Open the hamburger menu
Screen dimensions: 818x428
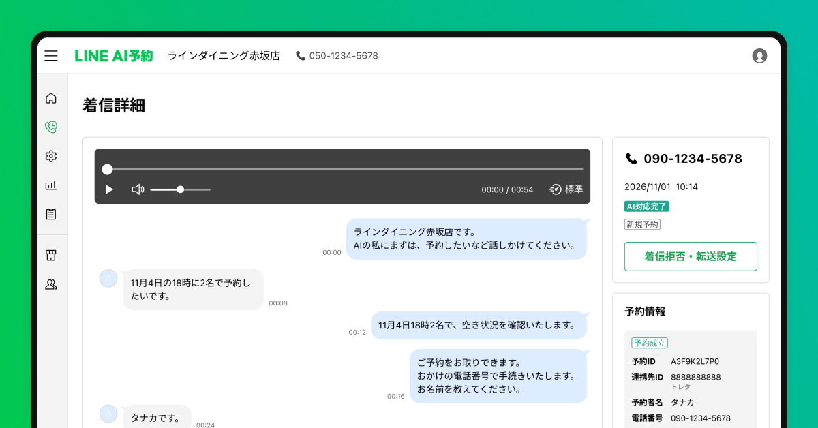51,56
